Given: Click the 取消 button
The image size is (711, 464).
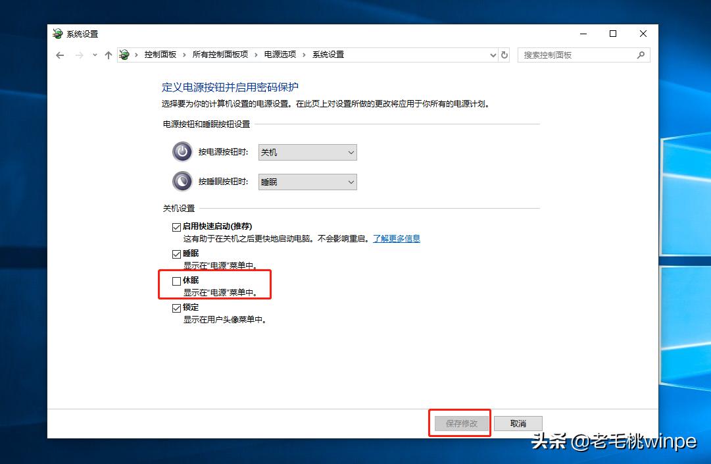Looking at the screenshot, I should (x=518, y=423).
